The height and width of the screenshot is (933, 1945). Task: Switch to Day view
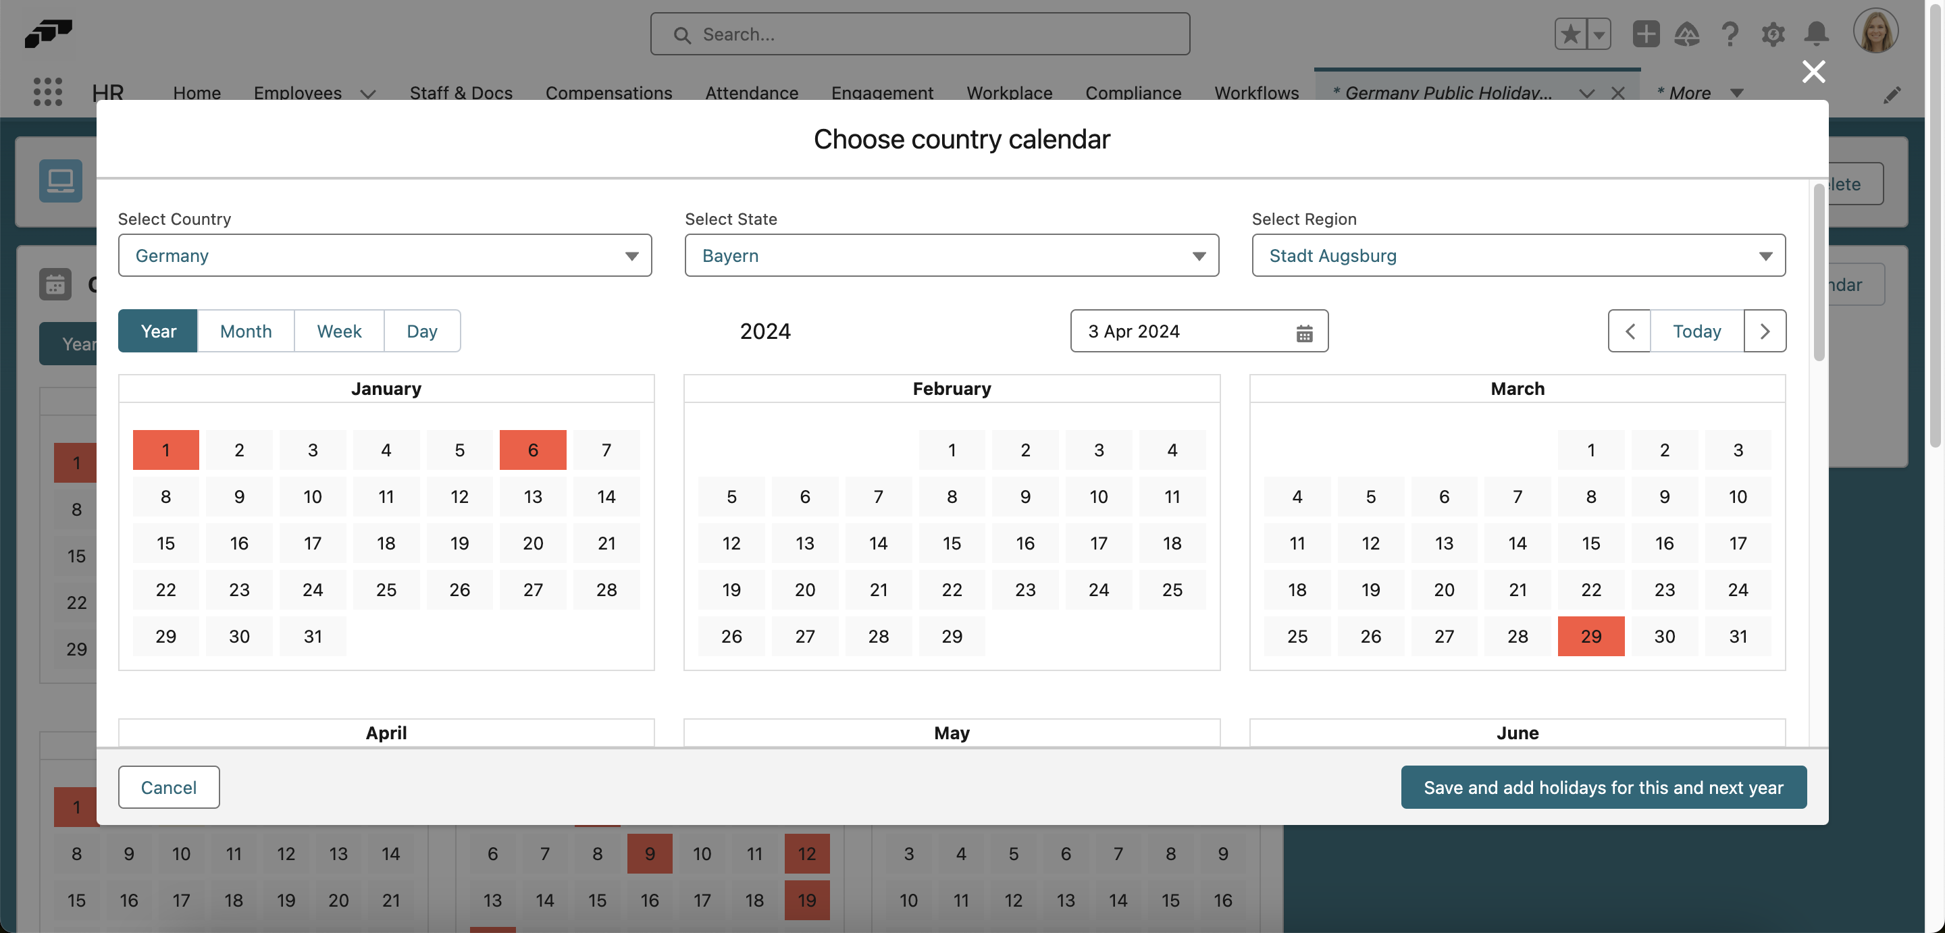click(421, 331)
